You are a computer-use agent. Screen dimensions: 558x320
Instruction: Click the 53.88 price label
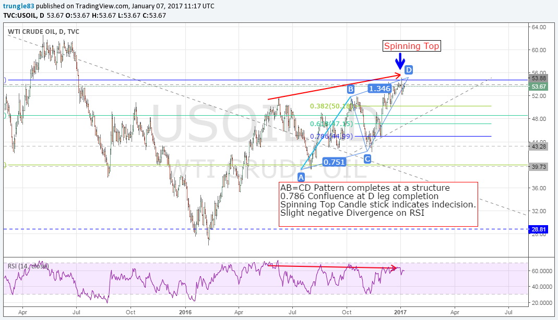[539, 79]
